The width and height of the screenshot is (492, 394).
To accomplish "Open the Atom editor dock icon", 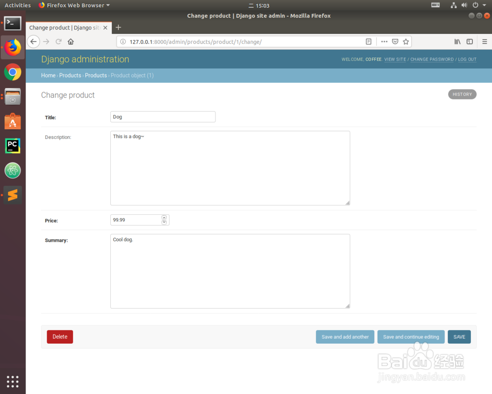I will [x=13, y=170].
